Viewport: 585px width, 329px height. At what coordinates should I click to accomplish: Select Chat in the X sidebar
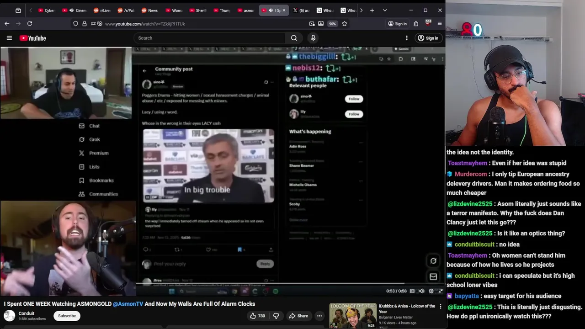tap(89, 126)
